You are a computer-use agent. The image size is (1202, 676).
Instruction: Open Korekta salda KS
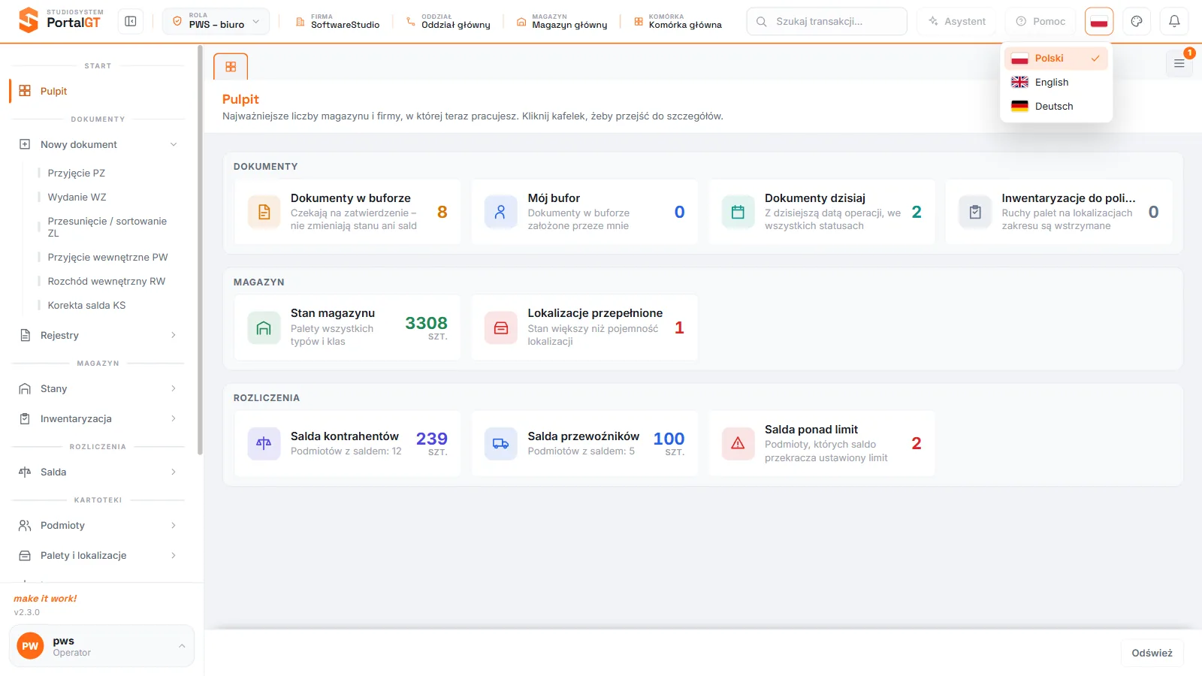click(87, 305)
